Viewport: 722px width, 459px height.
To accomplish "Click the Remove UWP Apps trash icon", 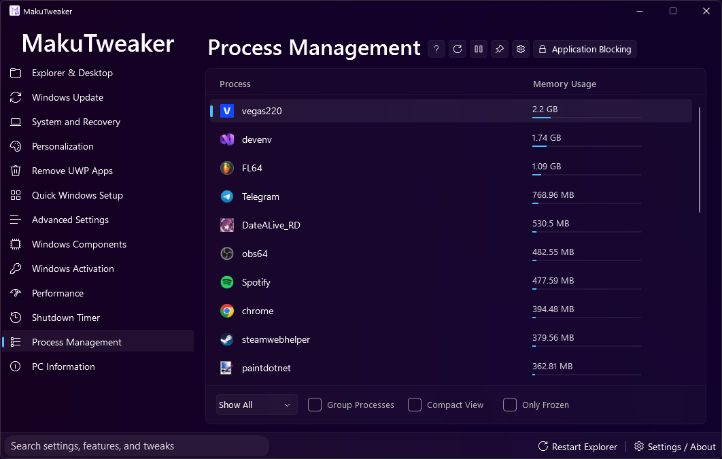I will pyautogui.click(x=16, y=171).
